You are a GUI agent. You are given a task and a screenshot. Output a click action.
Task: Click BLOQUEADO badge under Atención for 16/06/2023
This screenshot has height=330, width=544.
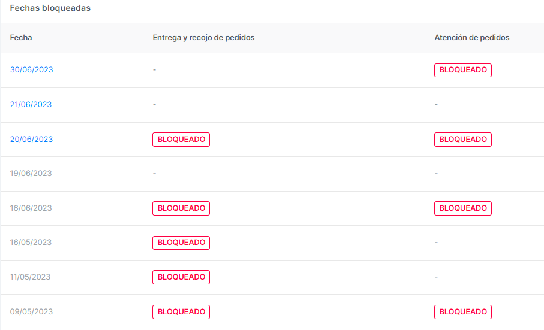pos(462,208)
